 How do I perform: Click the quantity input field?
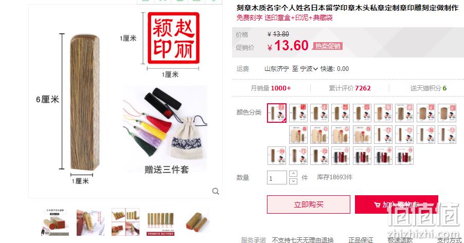pos(277,178)
